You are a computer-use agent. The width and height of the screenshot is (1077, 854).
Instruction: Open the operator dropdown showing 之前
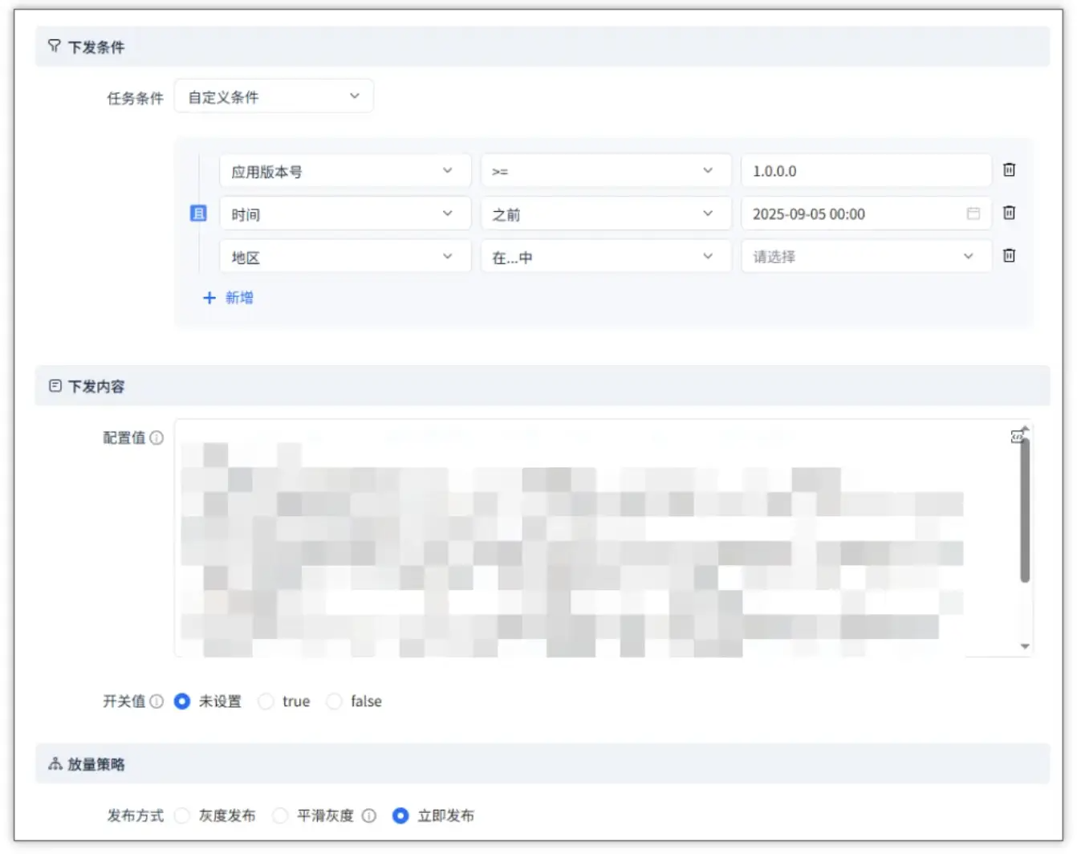click(x=606, y=213)
